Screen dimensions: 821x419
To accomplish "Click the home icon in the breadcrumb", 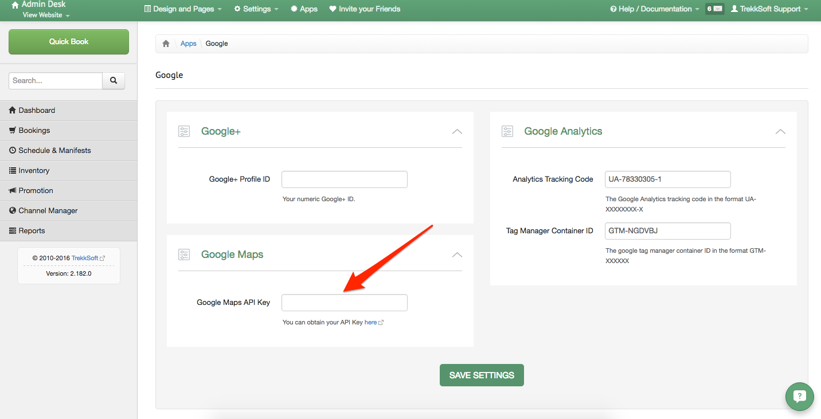I will coord(166,44).
